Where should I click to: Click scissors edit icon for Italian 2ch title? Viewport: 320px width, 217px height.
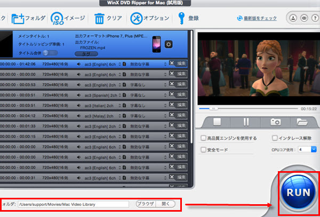click(172, 105)
